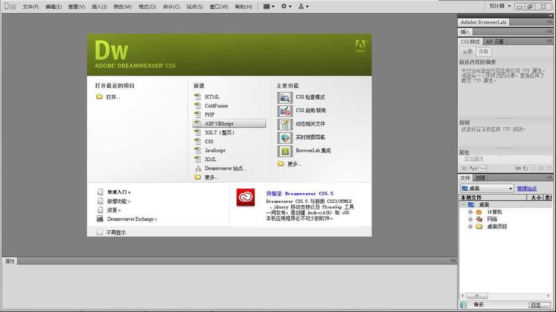Viewport: 556px width, 312px height.
Task: Create a new ASP VBScript document
Action: [x=230, y=124]
